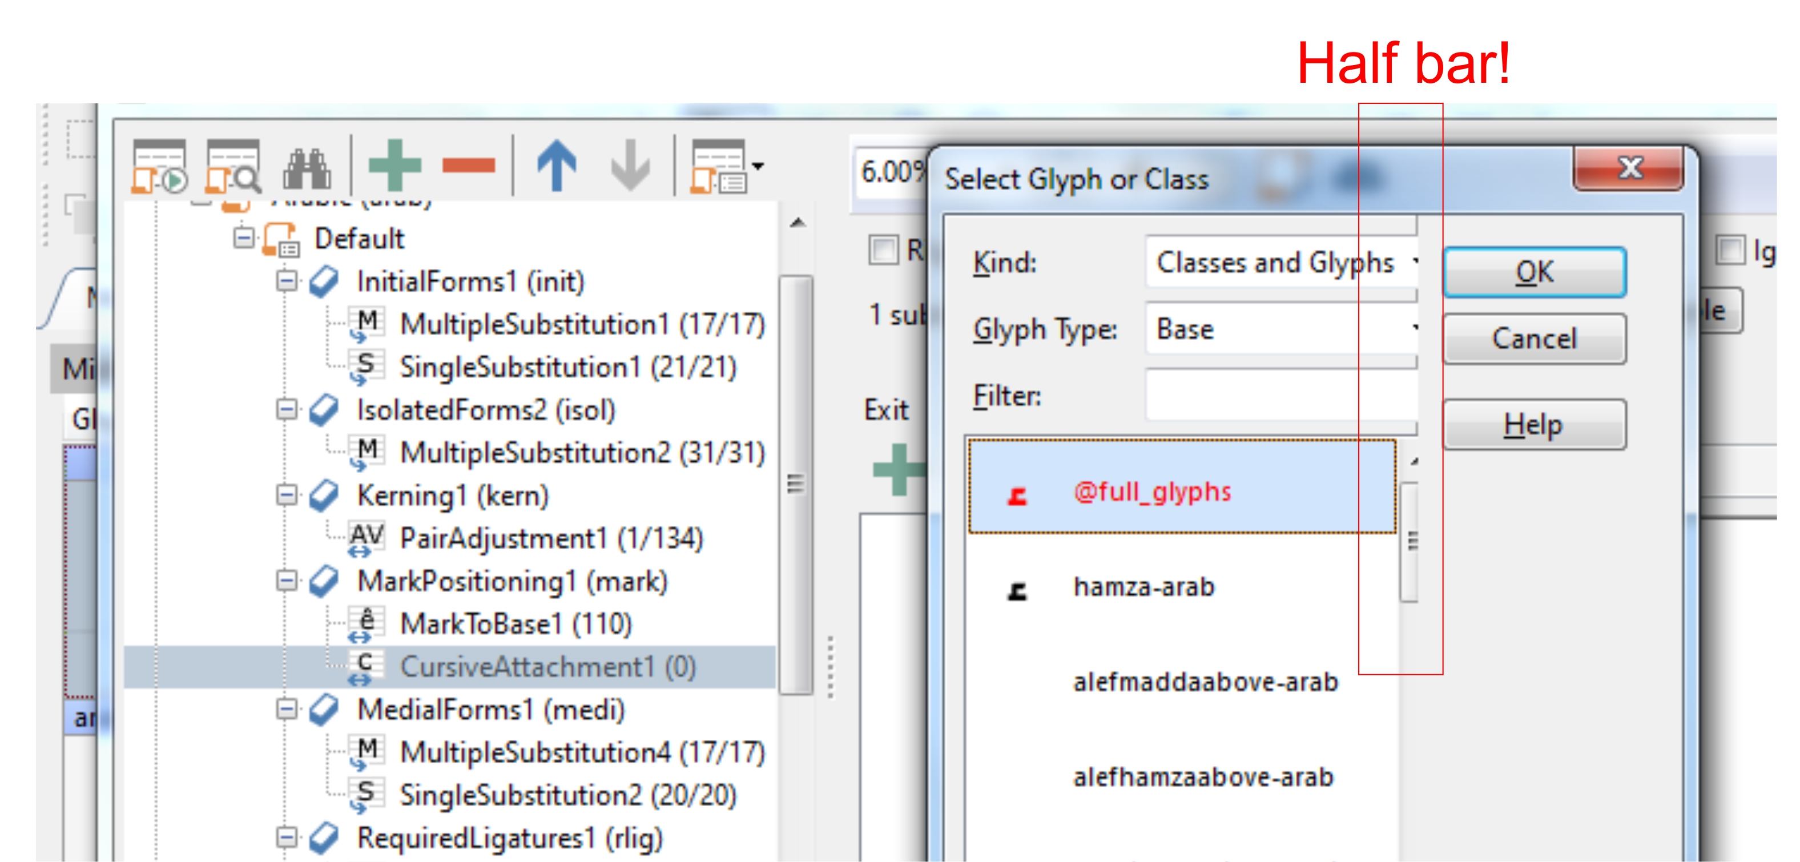The image size is (1800, 862).
Task: Open the Kind dropdown showing Classes and Glyphs
Action: click(1282, 263)
